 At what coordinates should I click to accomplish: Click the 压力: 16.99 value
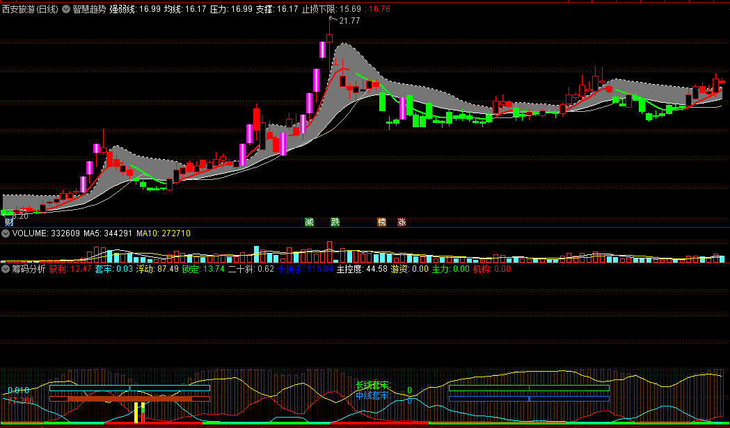tap(231, 9)
